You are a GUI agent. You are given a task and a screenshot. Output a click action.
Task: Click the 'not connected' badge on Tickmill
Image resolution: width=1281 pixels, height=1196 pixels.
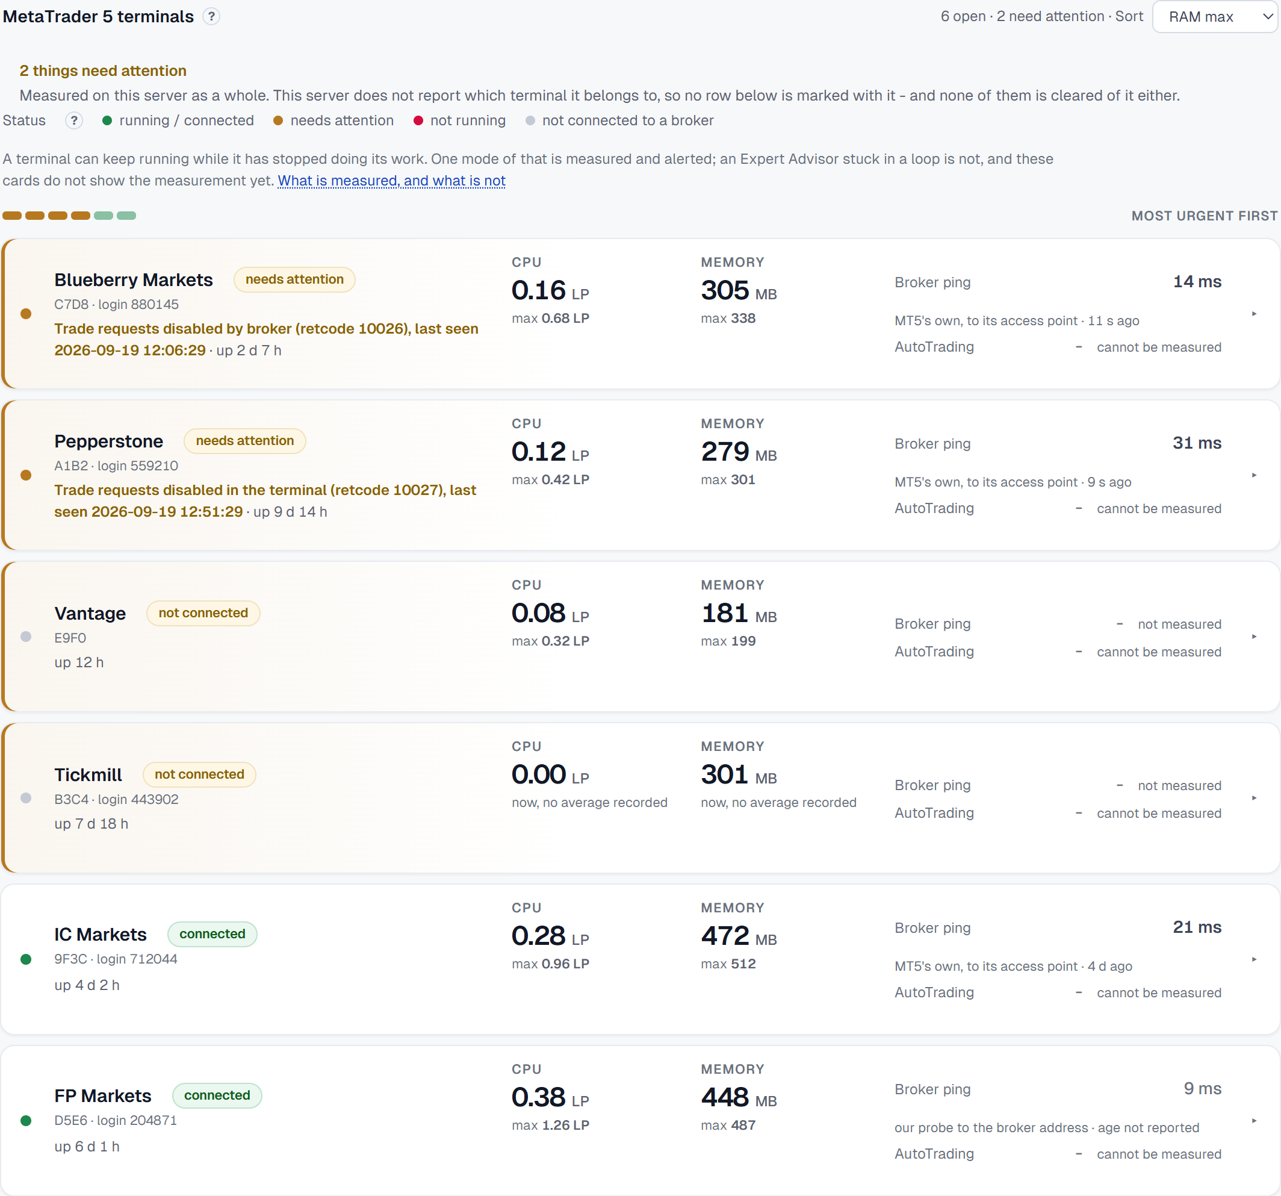pyautogui.click(x=199, y=774)
